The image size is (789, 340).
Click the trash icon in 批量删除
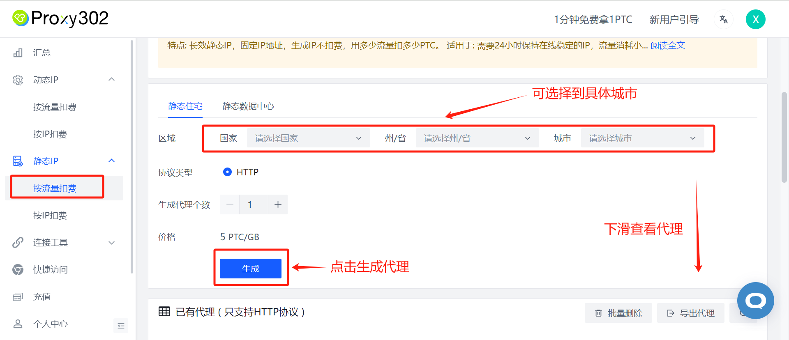point(599,313)
